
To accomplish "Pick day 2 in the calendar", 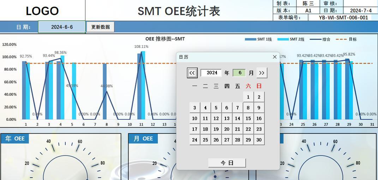I will tap(259, 97).
